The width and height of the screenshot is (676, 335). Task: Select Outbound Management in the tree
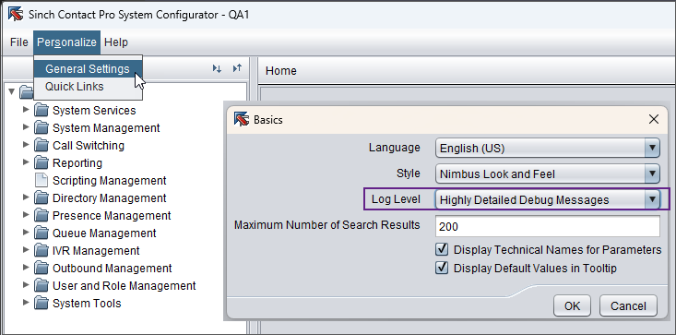pos(113,269)
